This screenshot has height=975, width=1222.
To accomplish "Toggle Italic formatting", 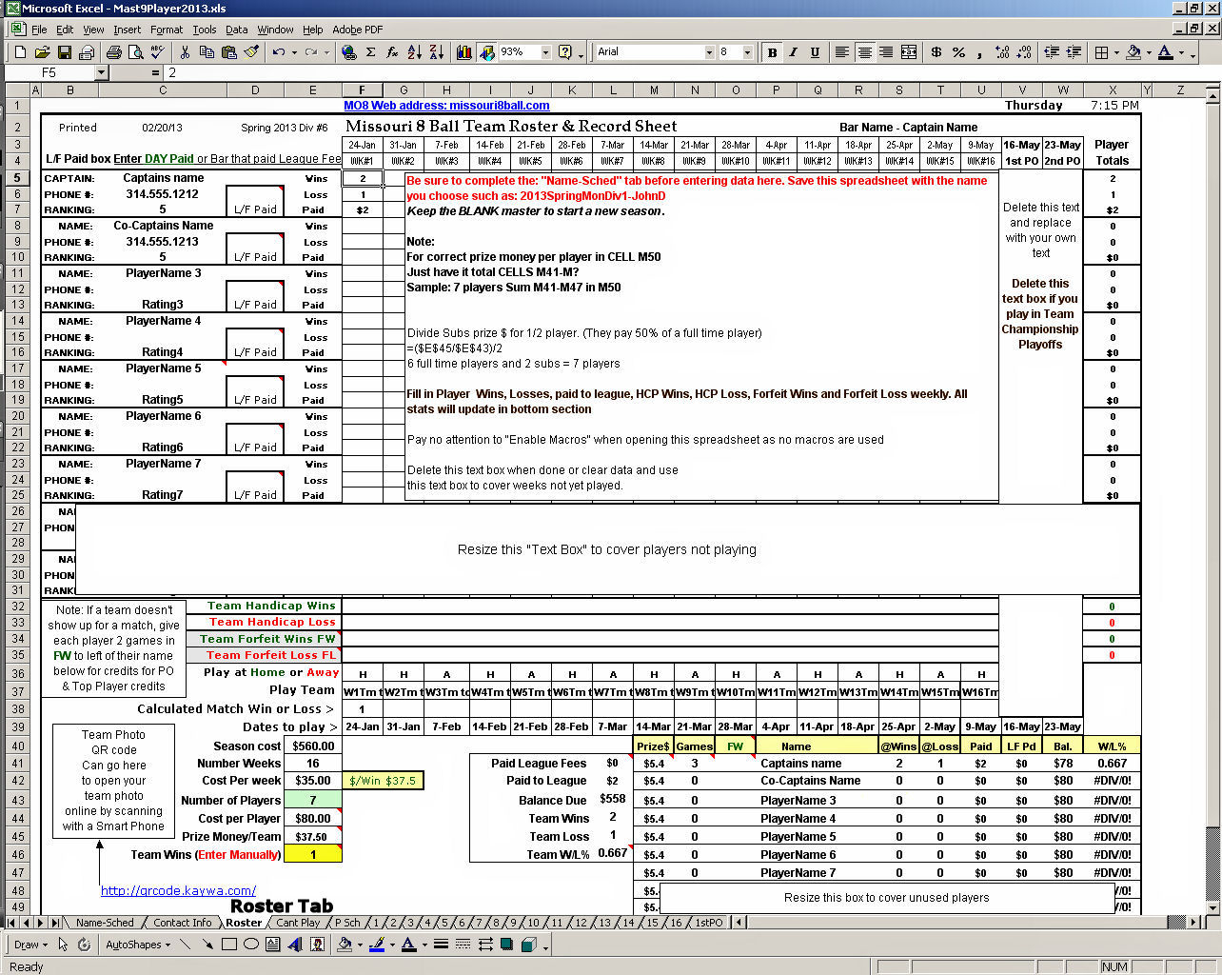I will 793,52.
